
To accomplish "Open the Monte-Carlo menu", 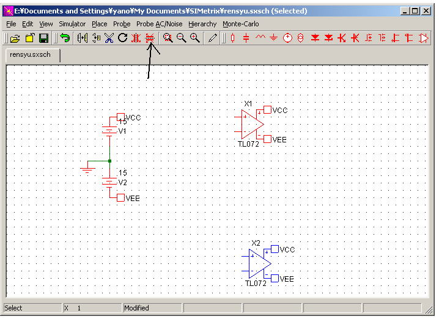I will pyautogui.click(x=241, y=24).
